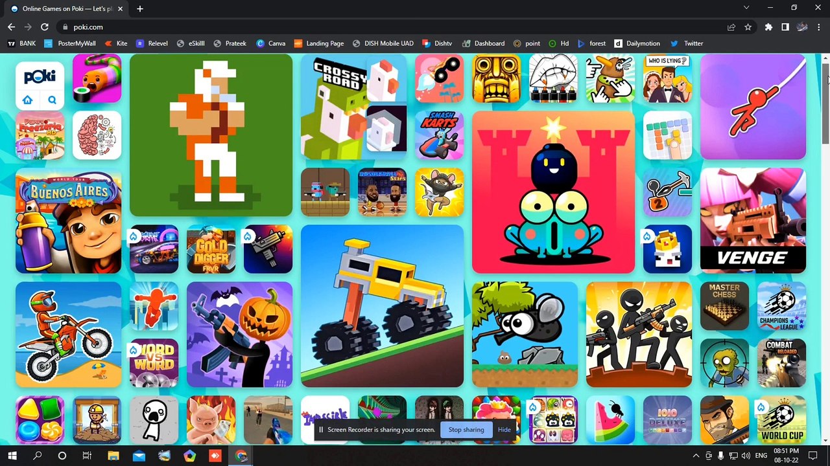Play the Temple Run golden idol game
Screen dimensions: 830x466
click(x=496, y=78)
